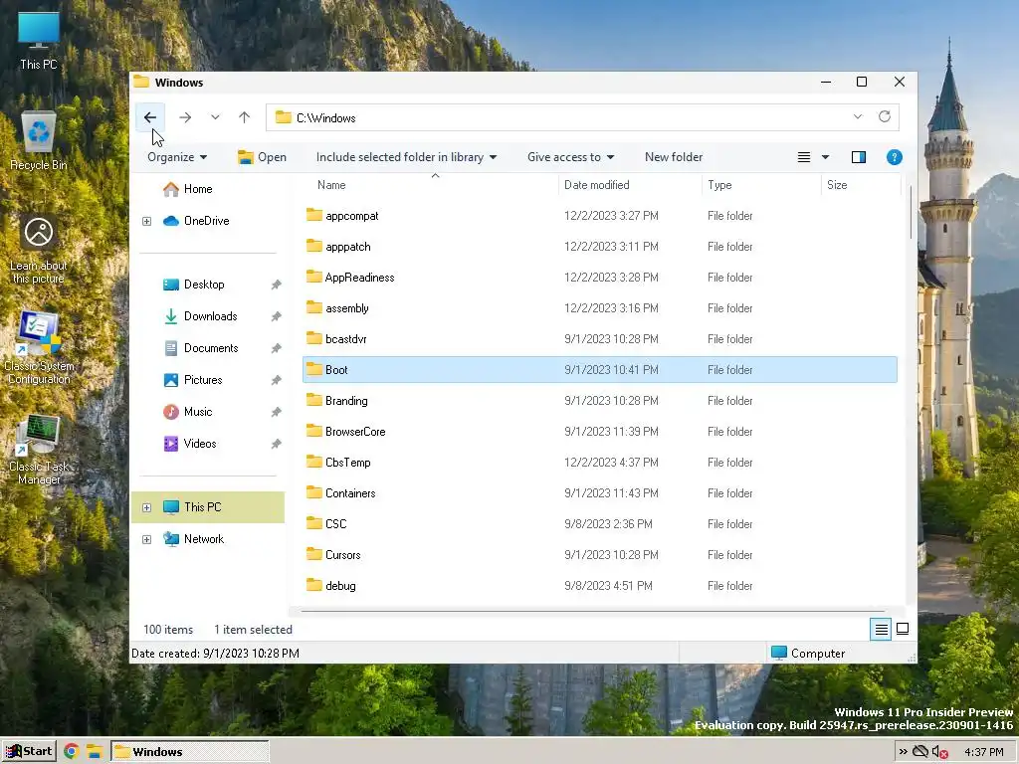
Task: Click the change view icon
Action: coord(804,157)
